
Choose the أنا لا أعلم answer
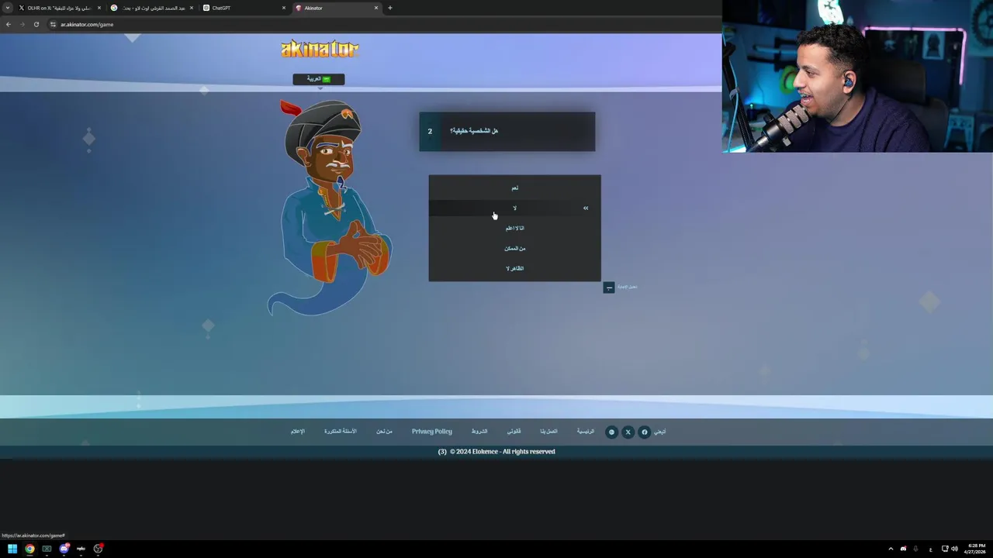click(514, 228)
